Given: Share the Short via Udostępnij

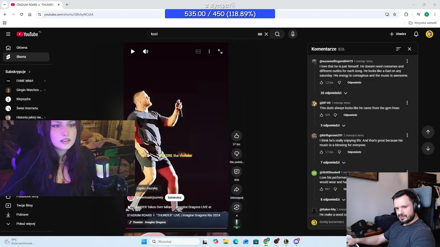Looking at the screenshot, I should (x=236, y=189).
